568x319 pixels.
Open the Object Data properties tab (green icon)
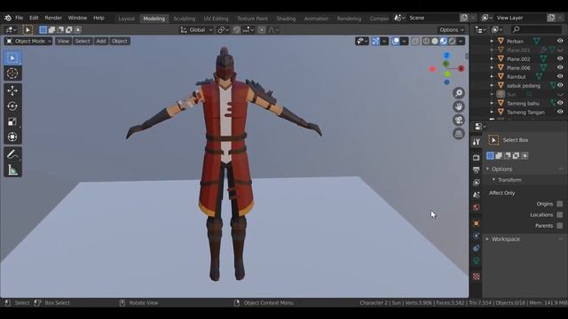point(477,261)
